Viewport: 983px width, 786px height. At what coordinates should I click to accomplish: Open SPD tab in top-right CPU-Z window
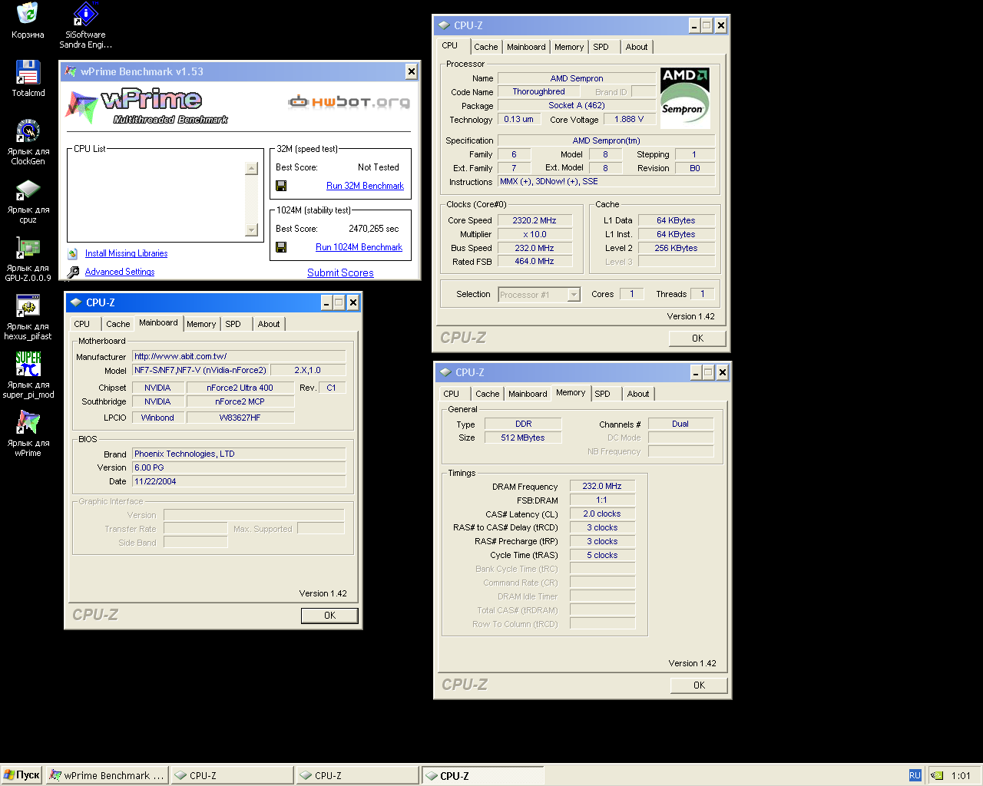[x=601, y=47]
